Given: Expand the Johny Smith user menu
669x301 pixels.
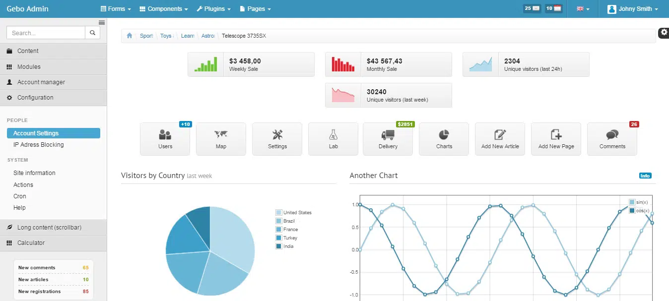Looking at the screenshot, I should tap(633, 9).
